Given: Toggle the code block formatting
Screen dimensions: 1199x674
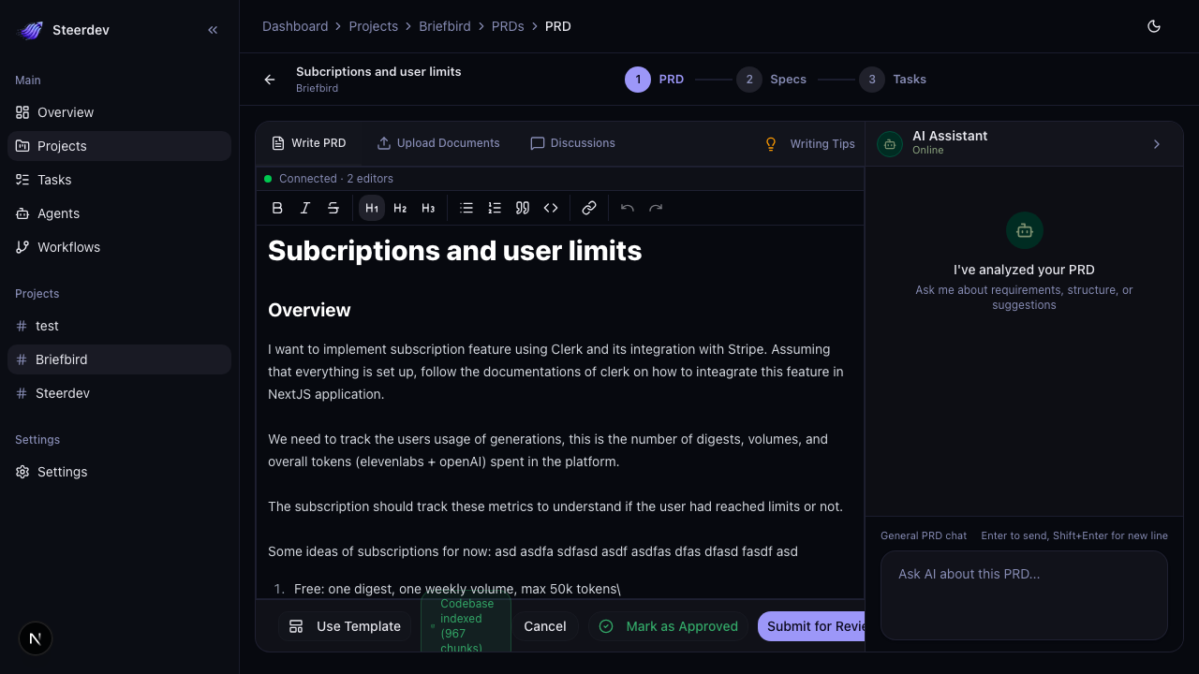Looking at the screenshot, I should pyautogui.click(x=551, y=207).
